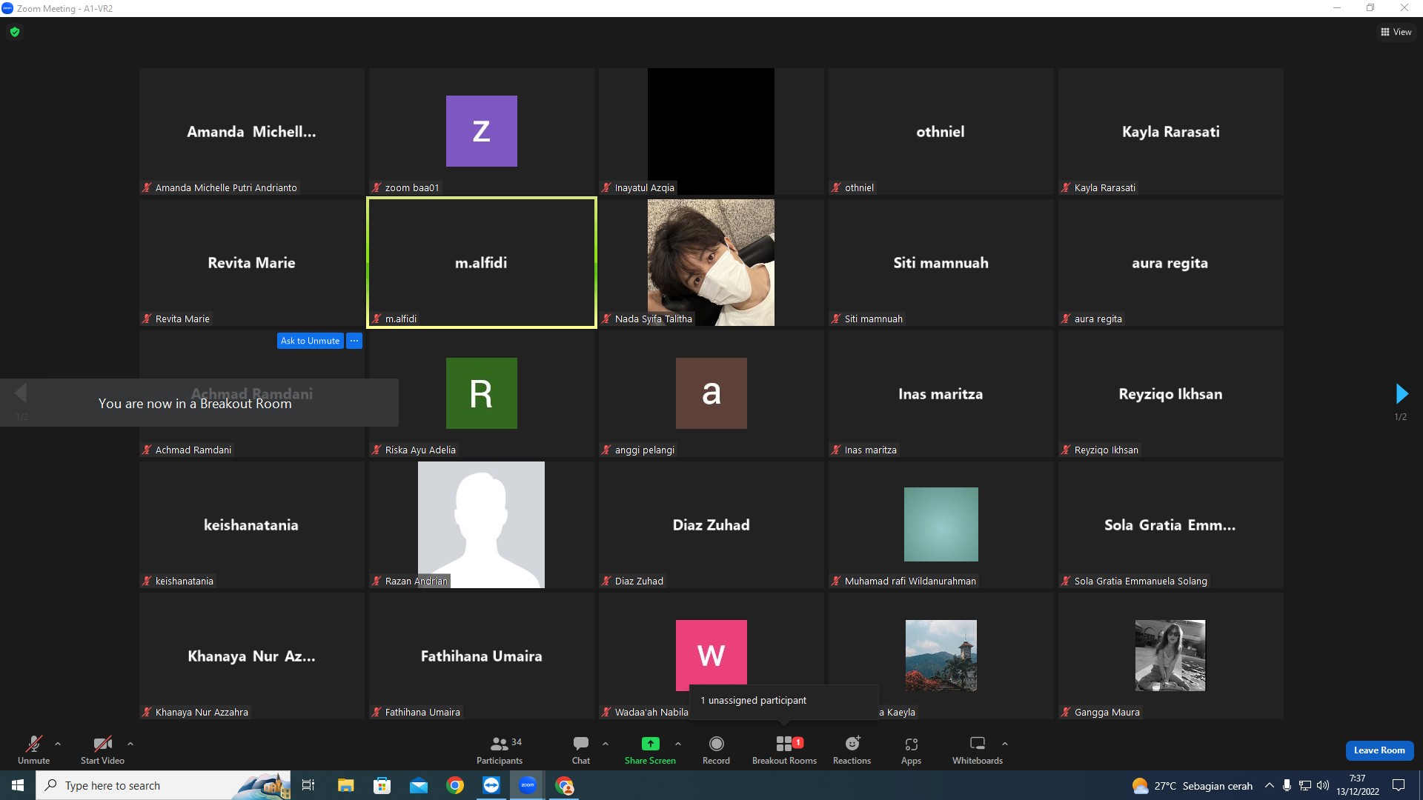
Task: Open the View layout menu
Action: (1396, 32)
